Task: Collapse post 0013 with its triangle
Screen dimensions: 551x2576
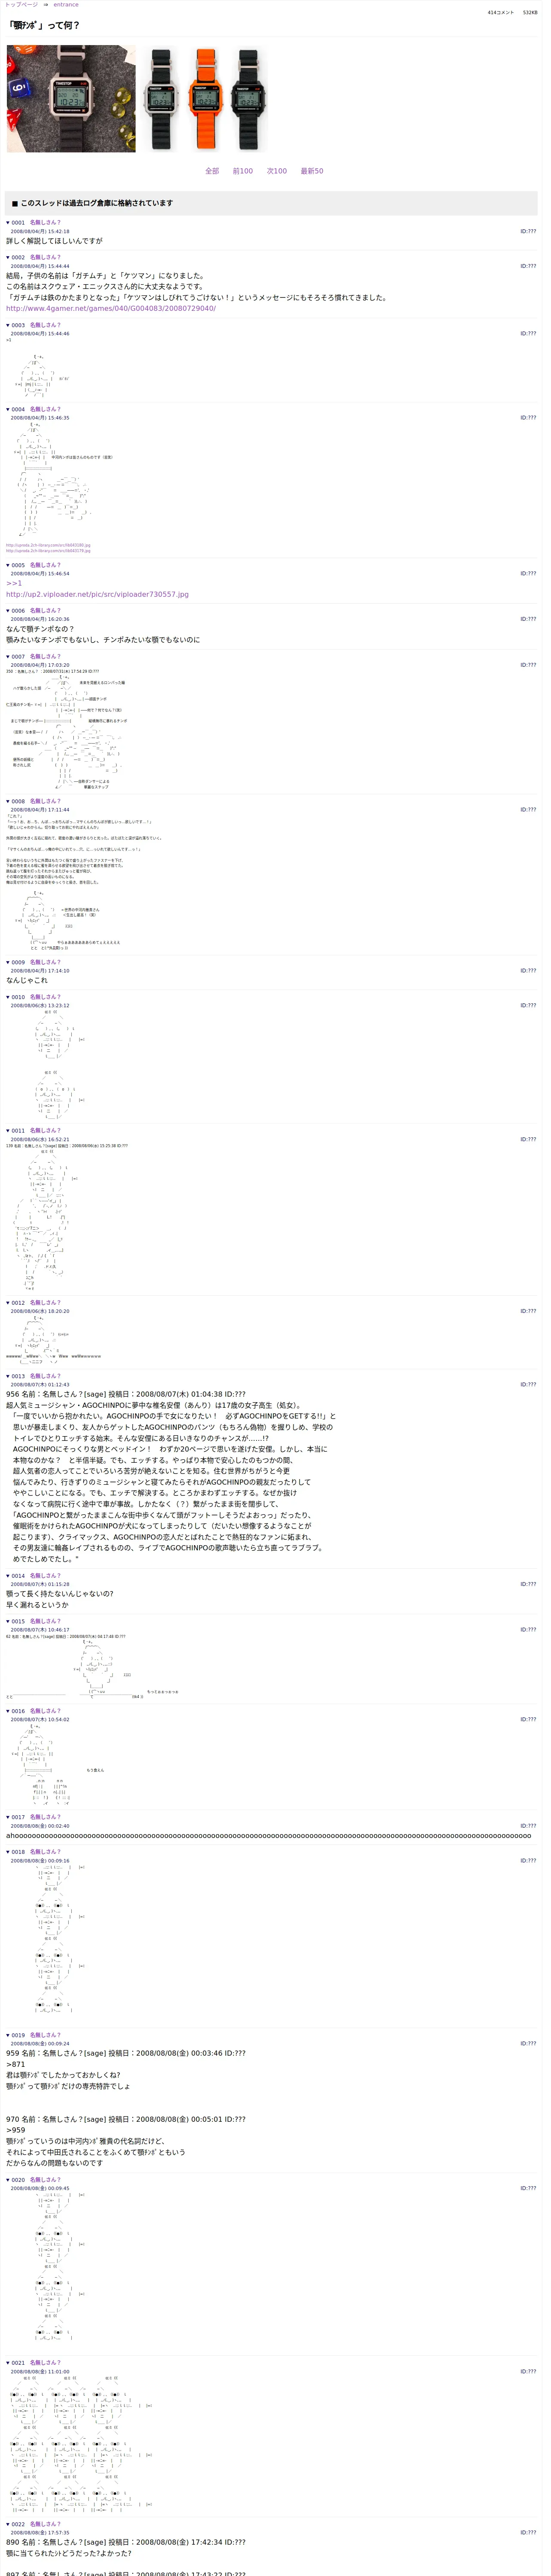Action: [8, 1376]
